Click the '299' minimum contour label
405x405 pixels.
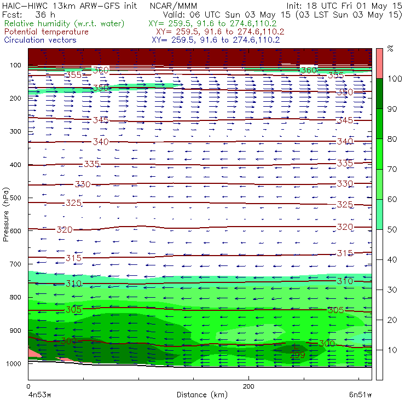coord(297,355)
